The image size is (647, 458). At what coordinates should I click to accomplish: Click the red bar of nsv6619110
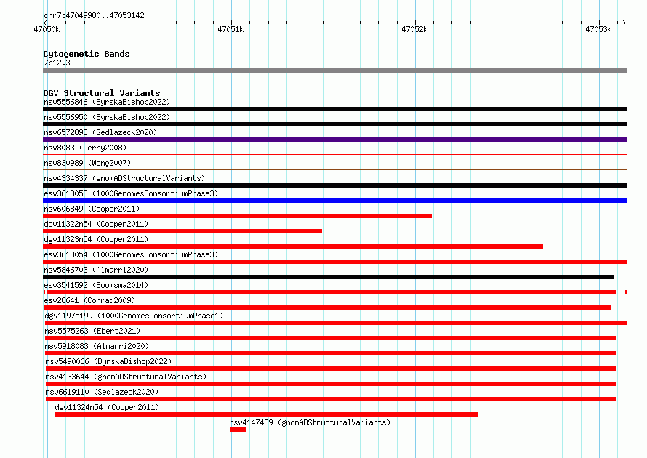(x=331, y=399)
